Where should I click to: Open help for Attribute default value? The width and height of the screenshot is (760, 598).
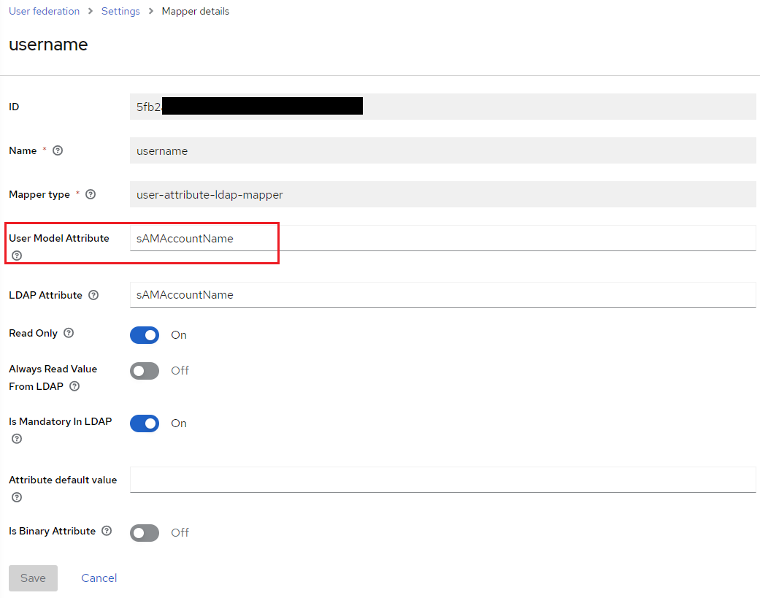[x=16, y=497]
